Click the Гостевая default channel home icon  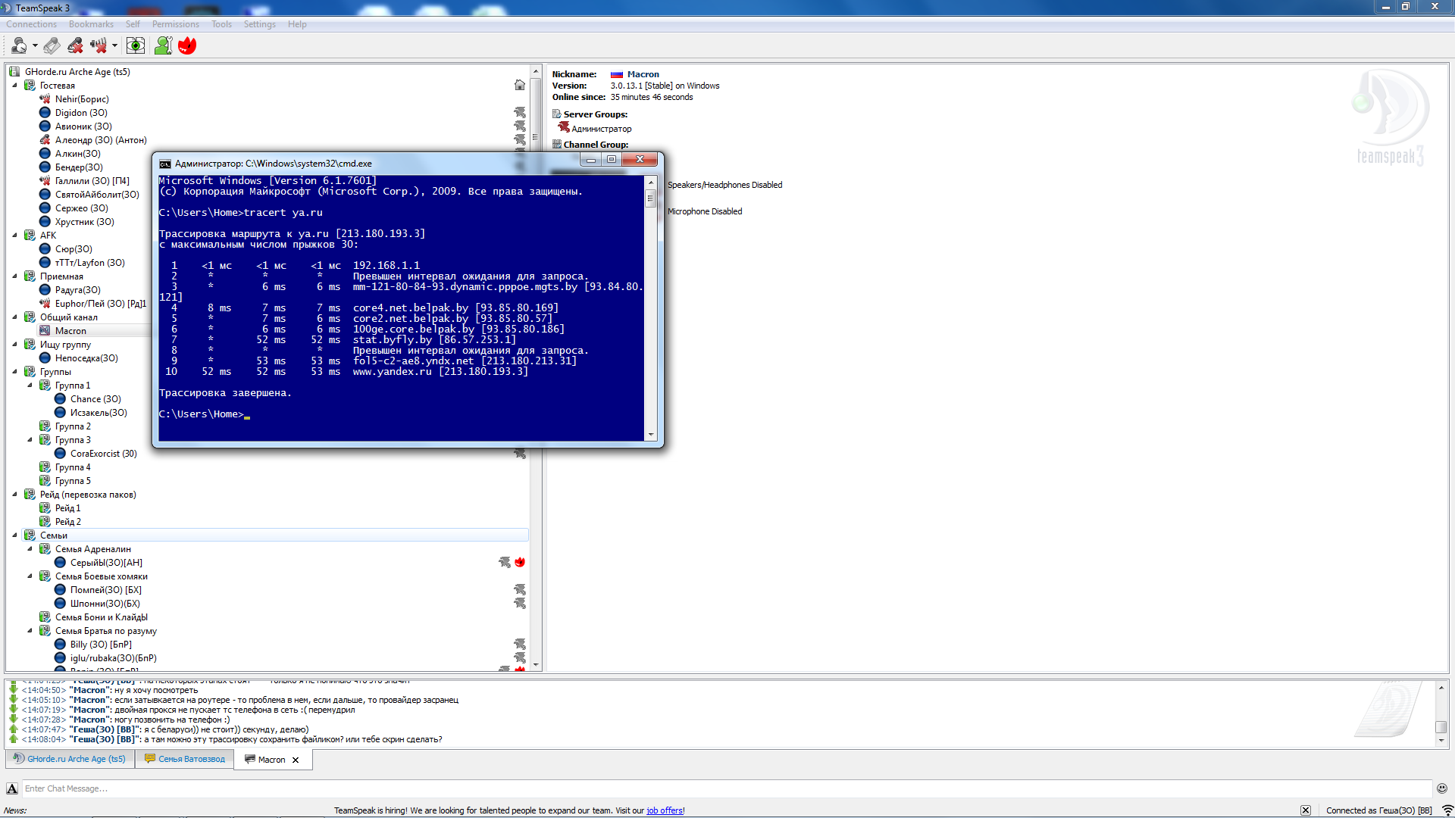520,86
